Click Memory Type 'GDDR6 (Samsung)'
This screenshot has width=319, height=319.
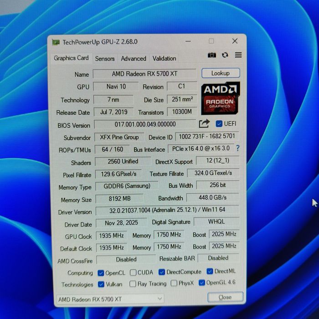coord(127,186)
